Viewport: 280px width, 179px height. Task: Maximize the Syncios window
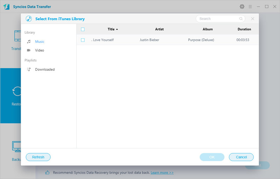[267, 7]
